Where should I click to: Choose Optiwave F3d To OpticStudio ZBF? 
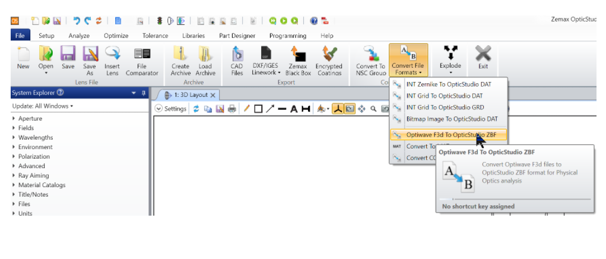click(448, 134)
